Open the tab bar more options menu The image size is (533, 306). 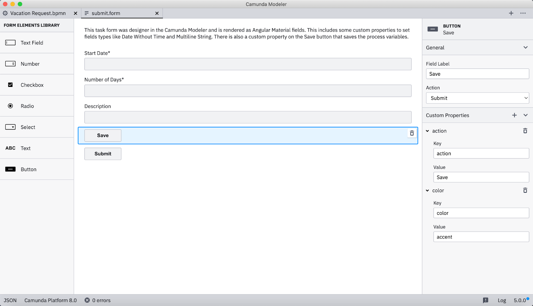pos(523,13)
